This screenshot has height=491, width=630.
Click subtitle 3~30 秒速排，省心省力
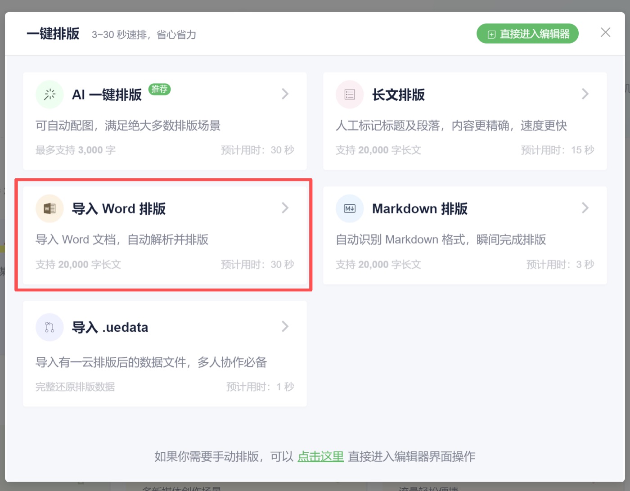[144, 35]
